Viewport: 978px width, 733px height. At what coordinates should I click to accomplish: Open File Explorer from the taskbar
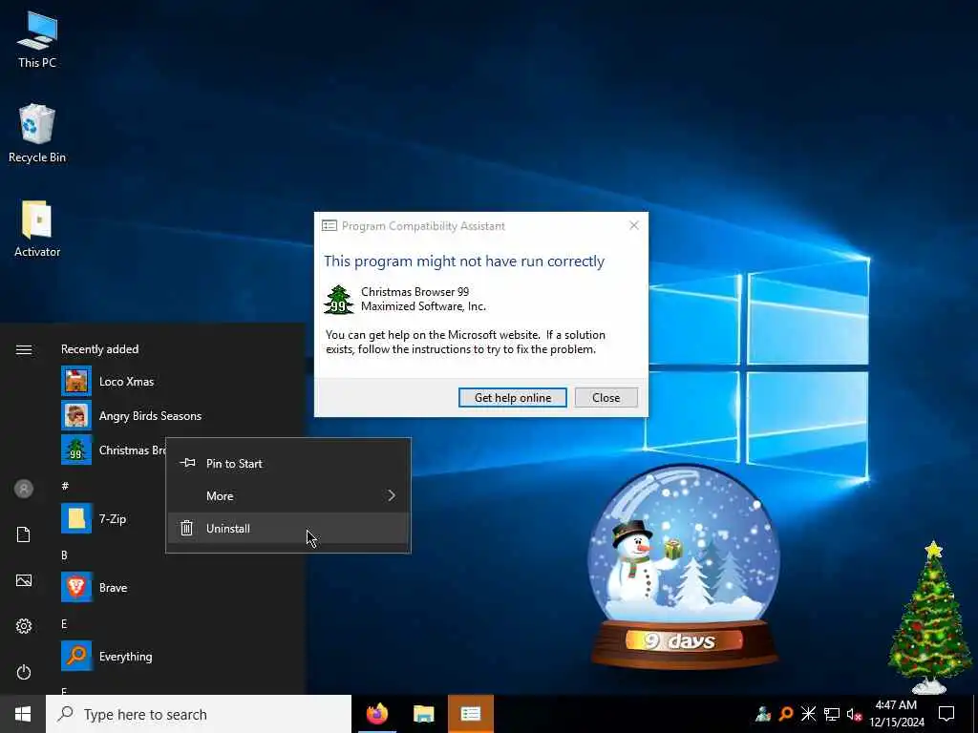pos(423,714)
